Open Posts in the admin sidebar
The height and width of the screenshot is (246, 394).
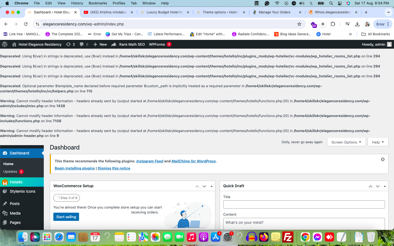coord(22,204)
